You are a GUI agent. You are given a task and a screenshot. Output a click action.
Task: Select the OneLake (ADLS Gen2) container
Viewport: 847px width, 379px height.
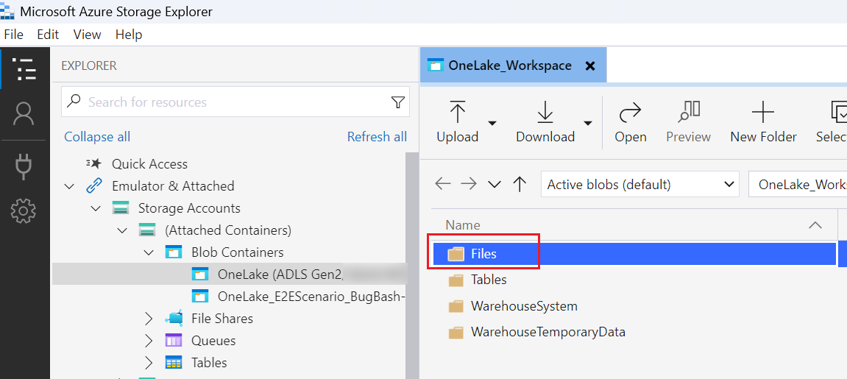coord(229,274)
